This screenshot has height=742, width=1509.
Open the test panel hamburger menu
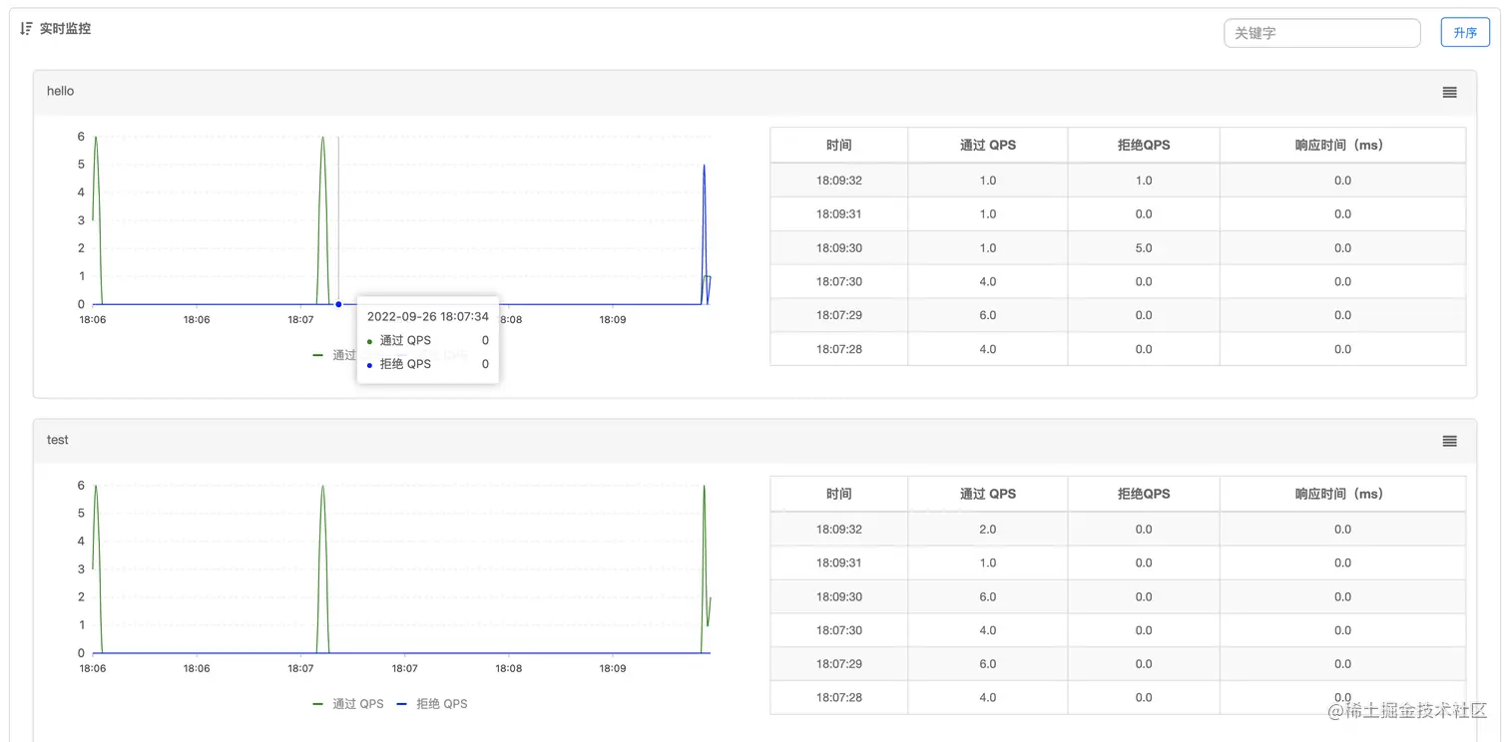click(x=1449, y=441)
